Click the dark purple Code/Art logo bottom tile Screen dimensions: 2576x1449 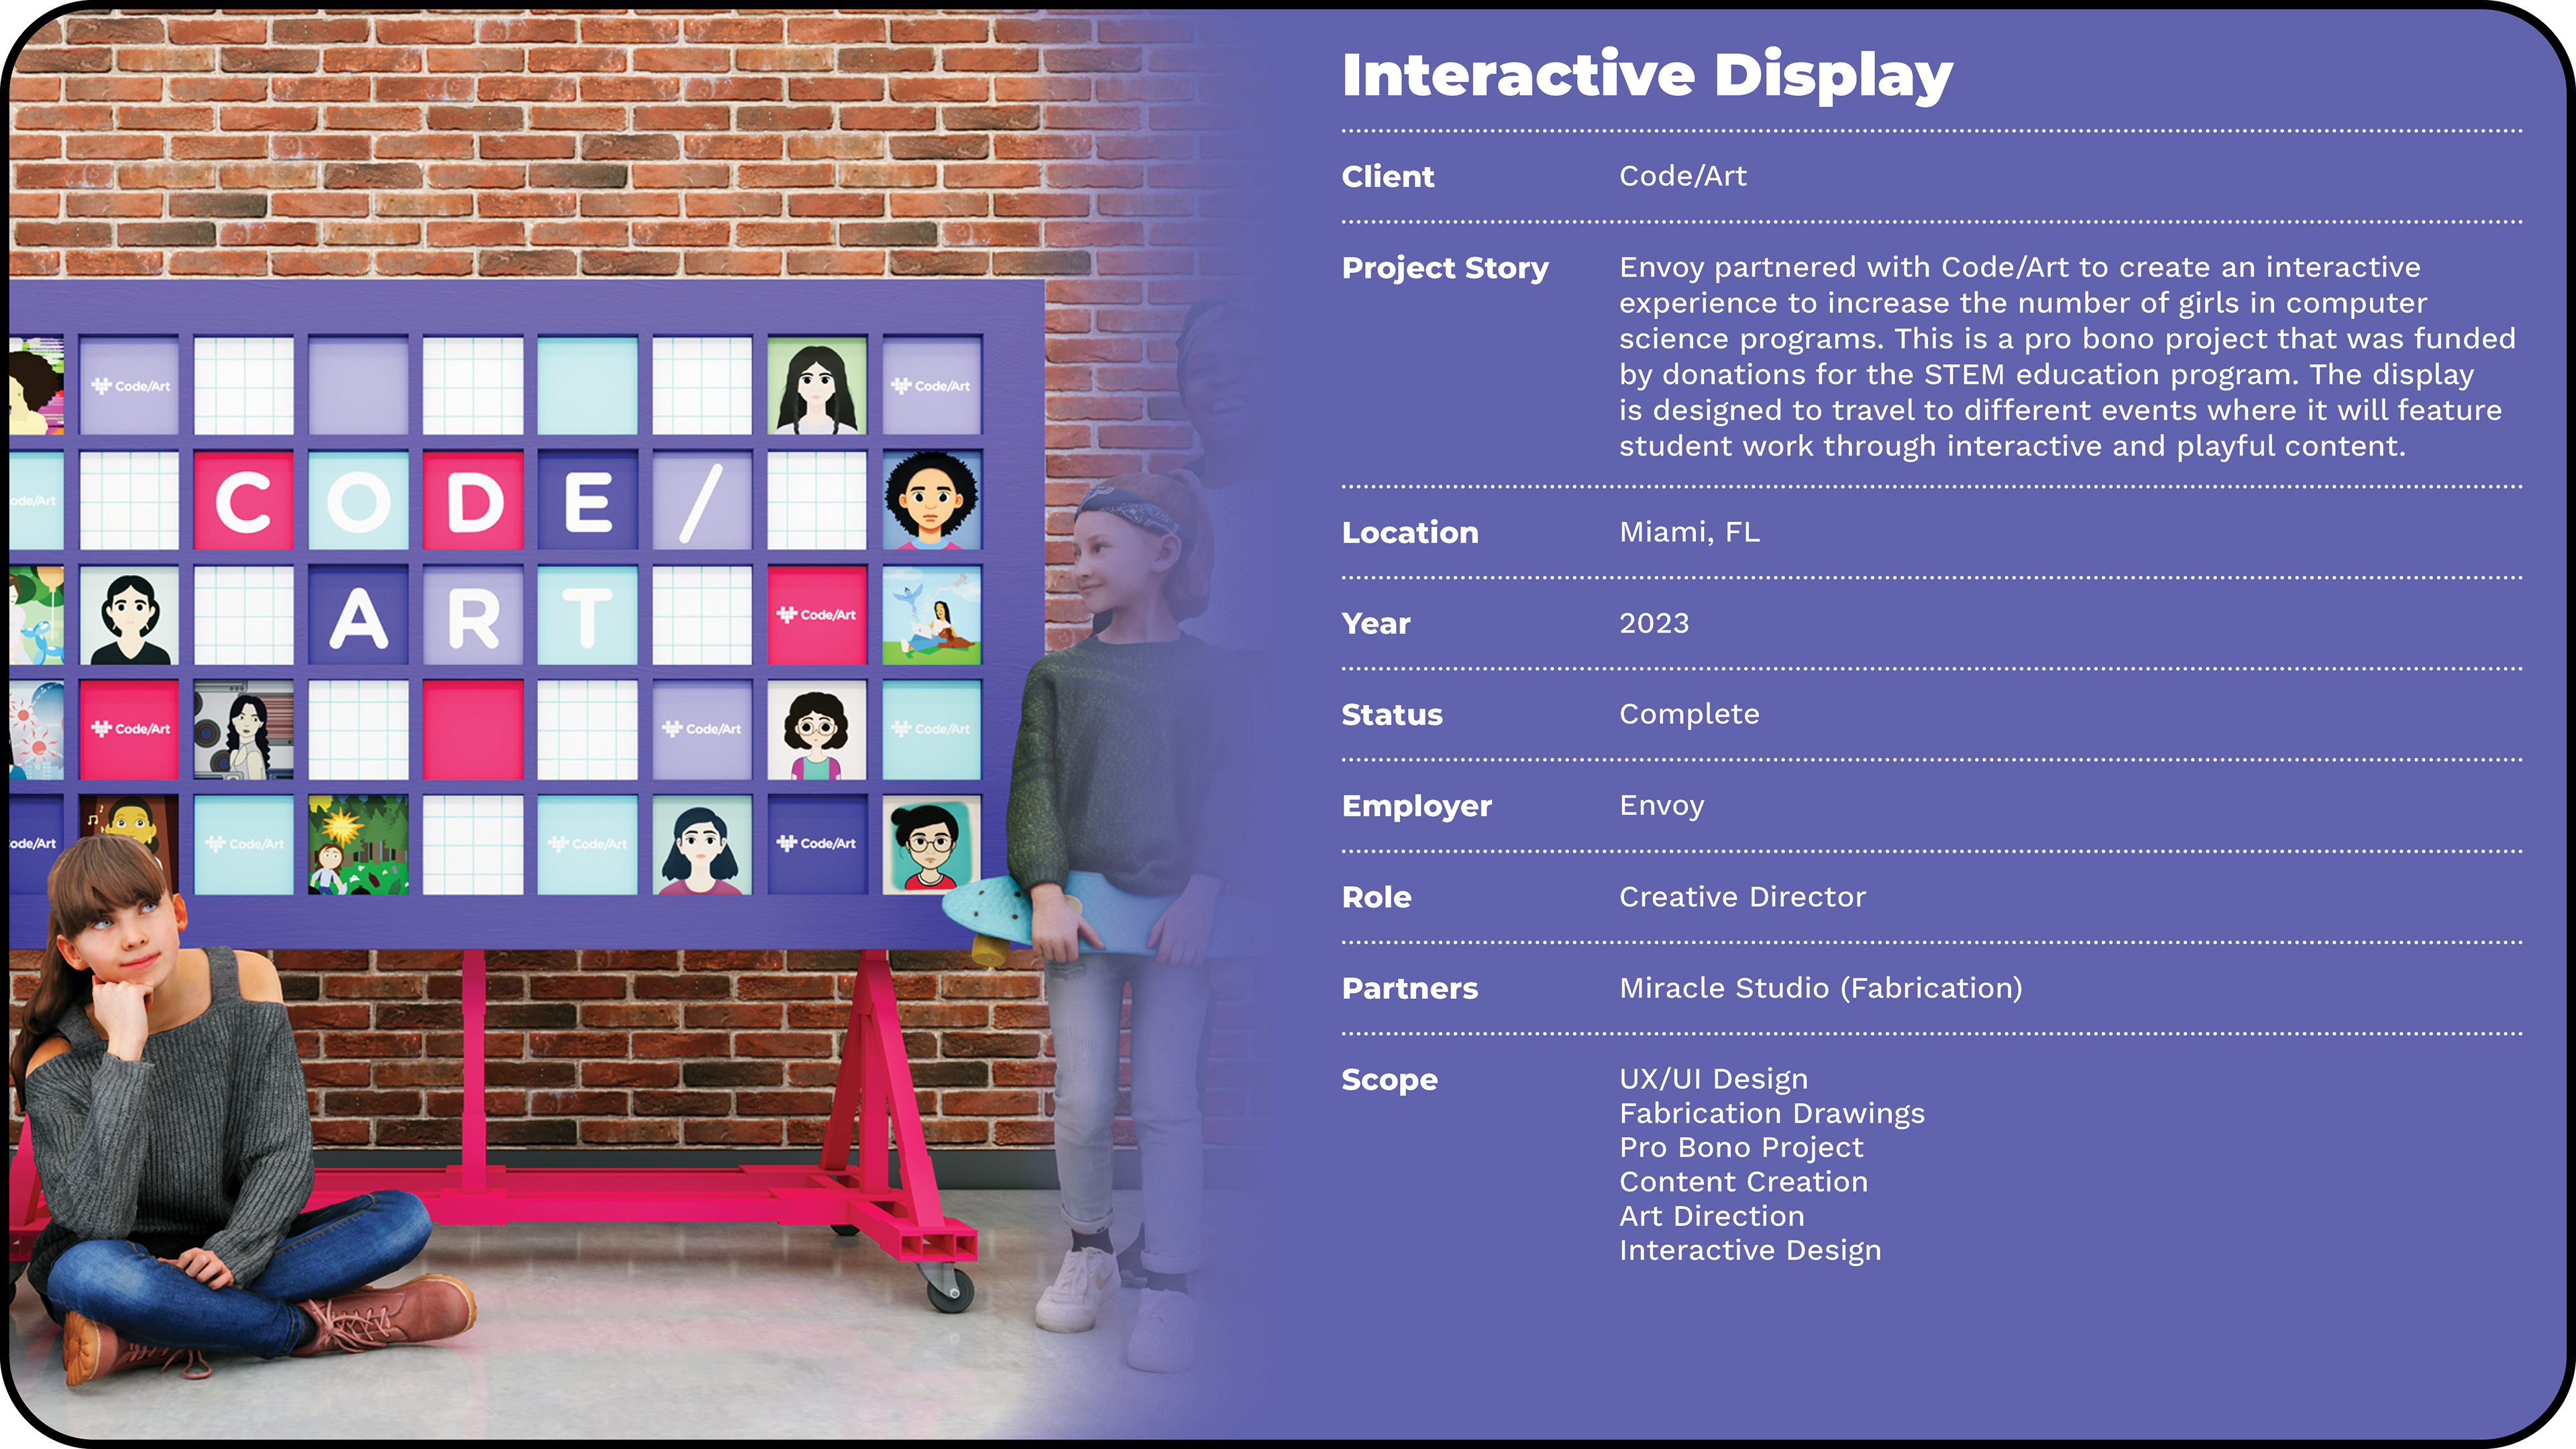(816, 844)
